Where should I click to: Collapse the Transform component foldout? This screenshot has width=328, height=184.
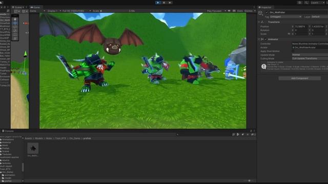pos(259,22)
